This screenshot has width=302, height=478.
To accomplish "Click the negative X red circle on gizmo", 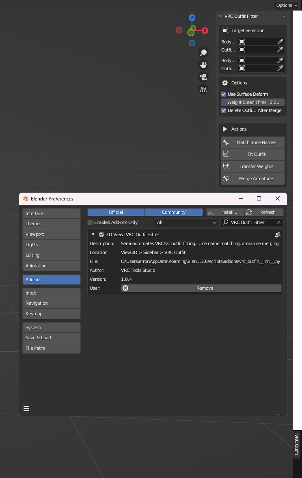I will point(179,30).
